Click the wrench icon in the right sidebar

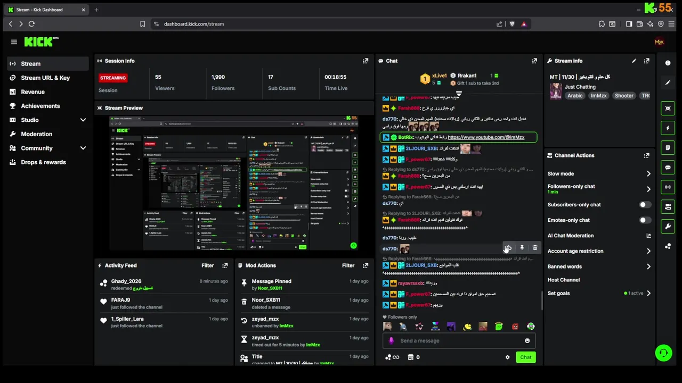(x=668, y=226)
